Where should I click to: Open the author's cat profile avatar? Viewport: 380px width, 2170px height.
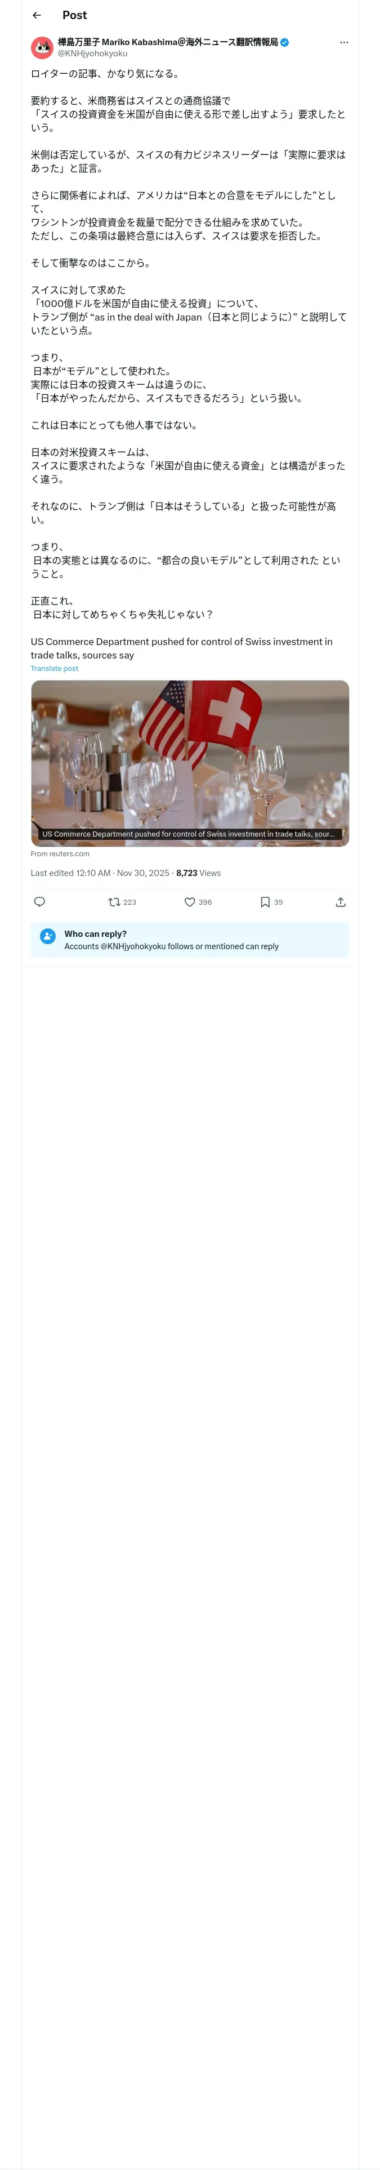(42, 47)
